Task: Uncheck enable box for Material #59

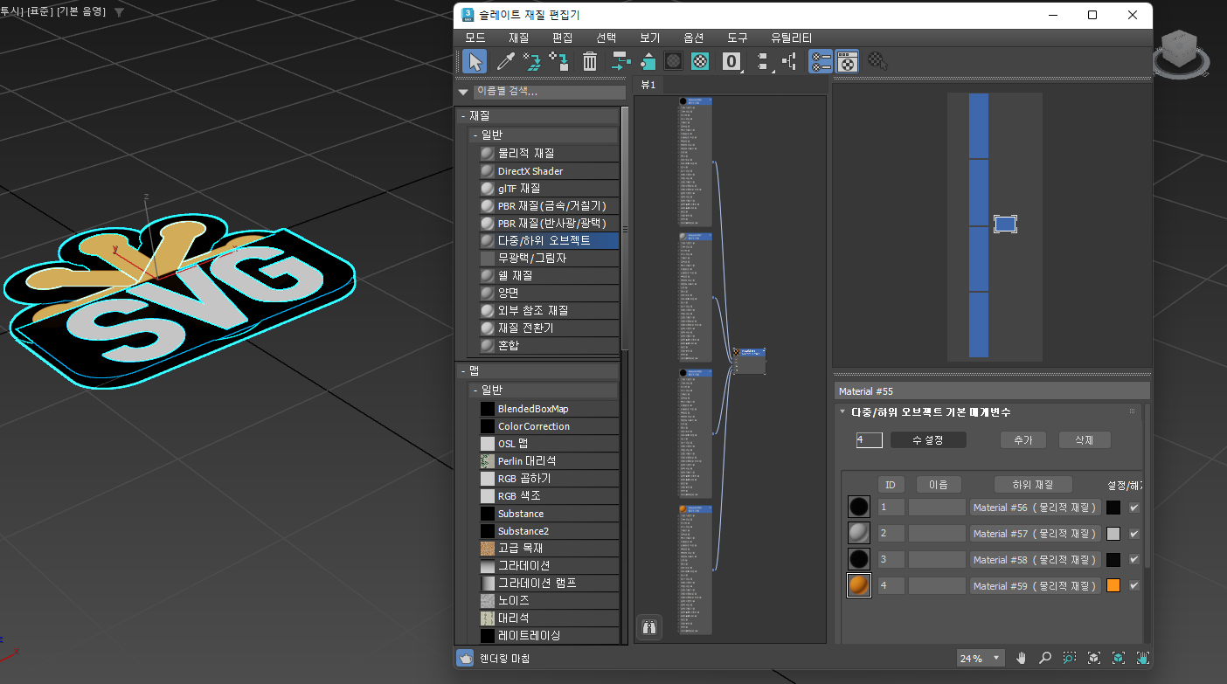Action: tap(1134, 586)
